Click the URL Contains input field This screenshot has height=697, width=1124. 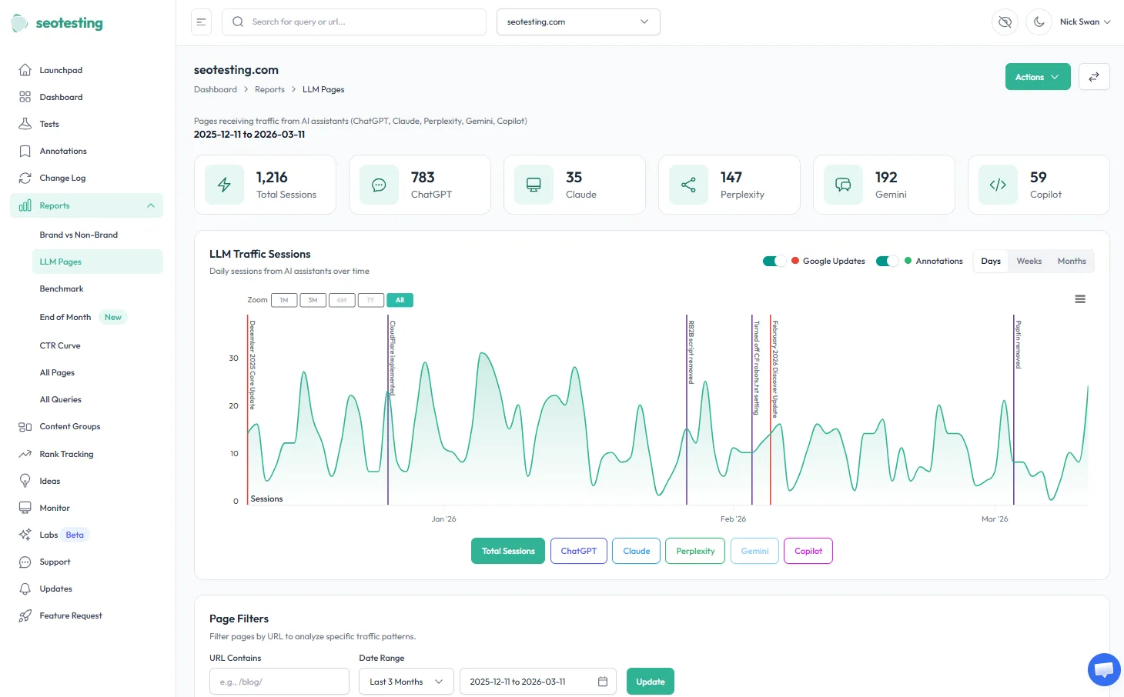pyautogui.click(x=279, y=681)
